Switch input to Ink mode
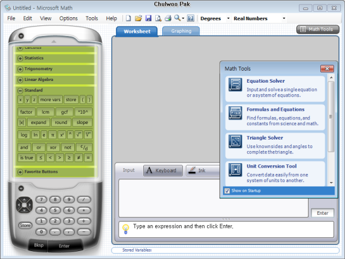Screen dimensions: 345x259 [202, 171]
